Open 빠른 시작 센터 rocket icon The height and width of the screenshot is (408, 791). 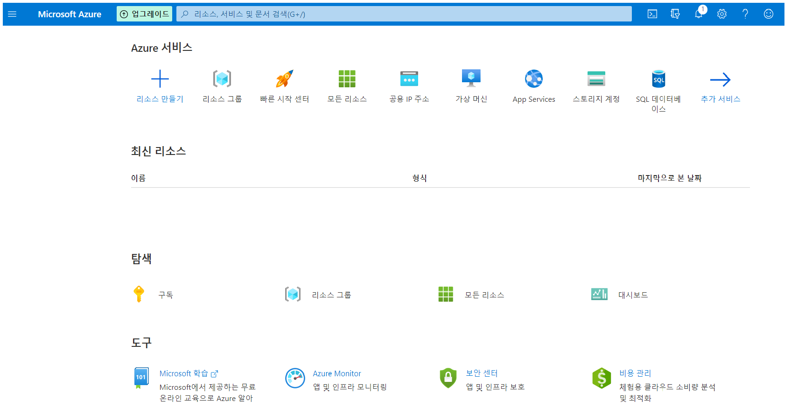(285, 79)
